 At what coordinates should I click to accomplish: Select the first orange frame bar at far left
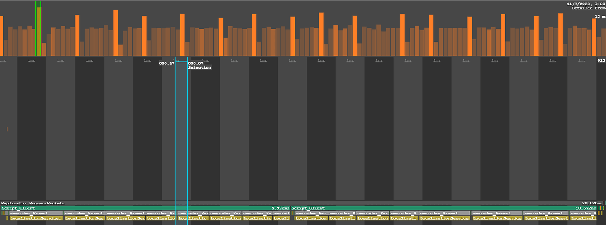[1, 36]
